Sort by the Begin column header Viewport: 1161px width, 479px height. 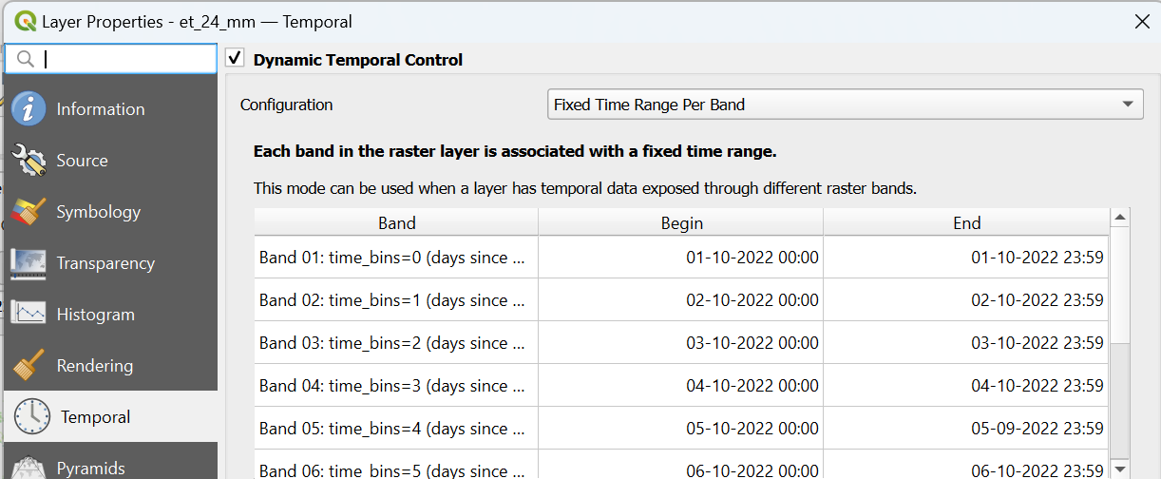(681, 223)
